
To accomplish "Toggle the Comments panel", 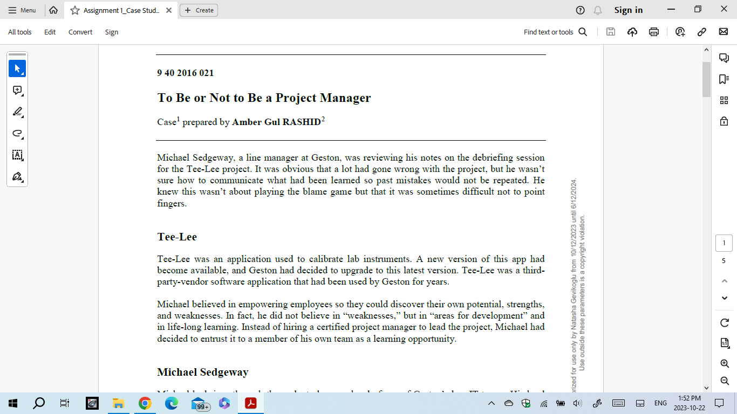I will [724, 57].
